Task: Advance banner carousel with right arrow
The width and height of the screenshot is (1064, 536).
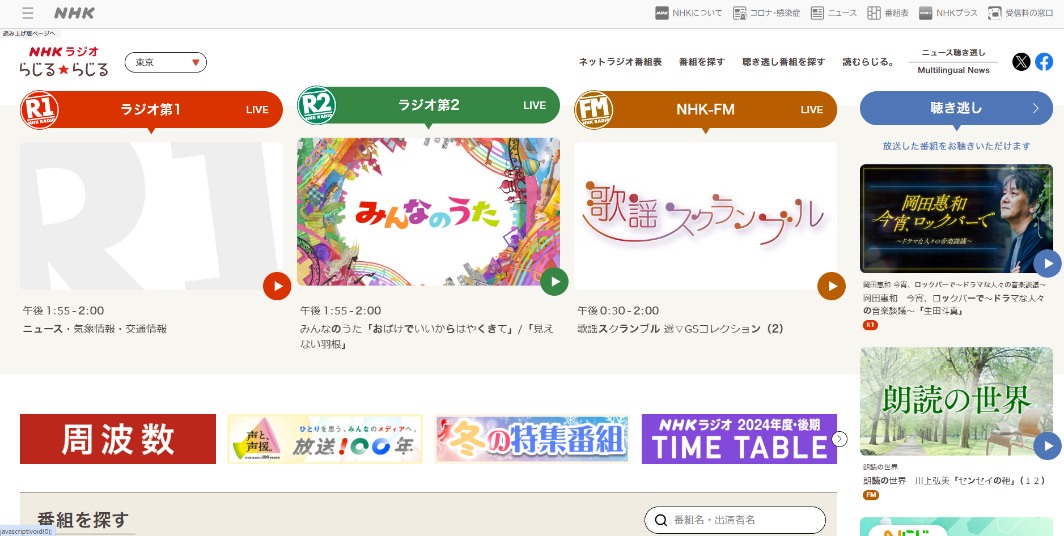Action: click(840, 439)
